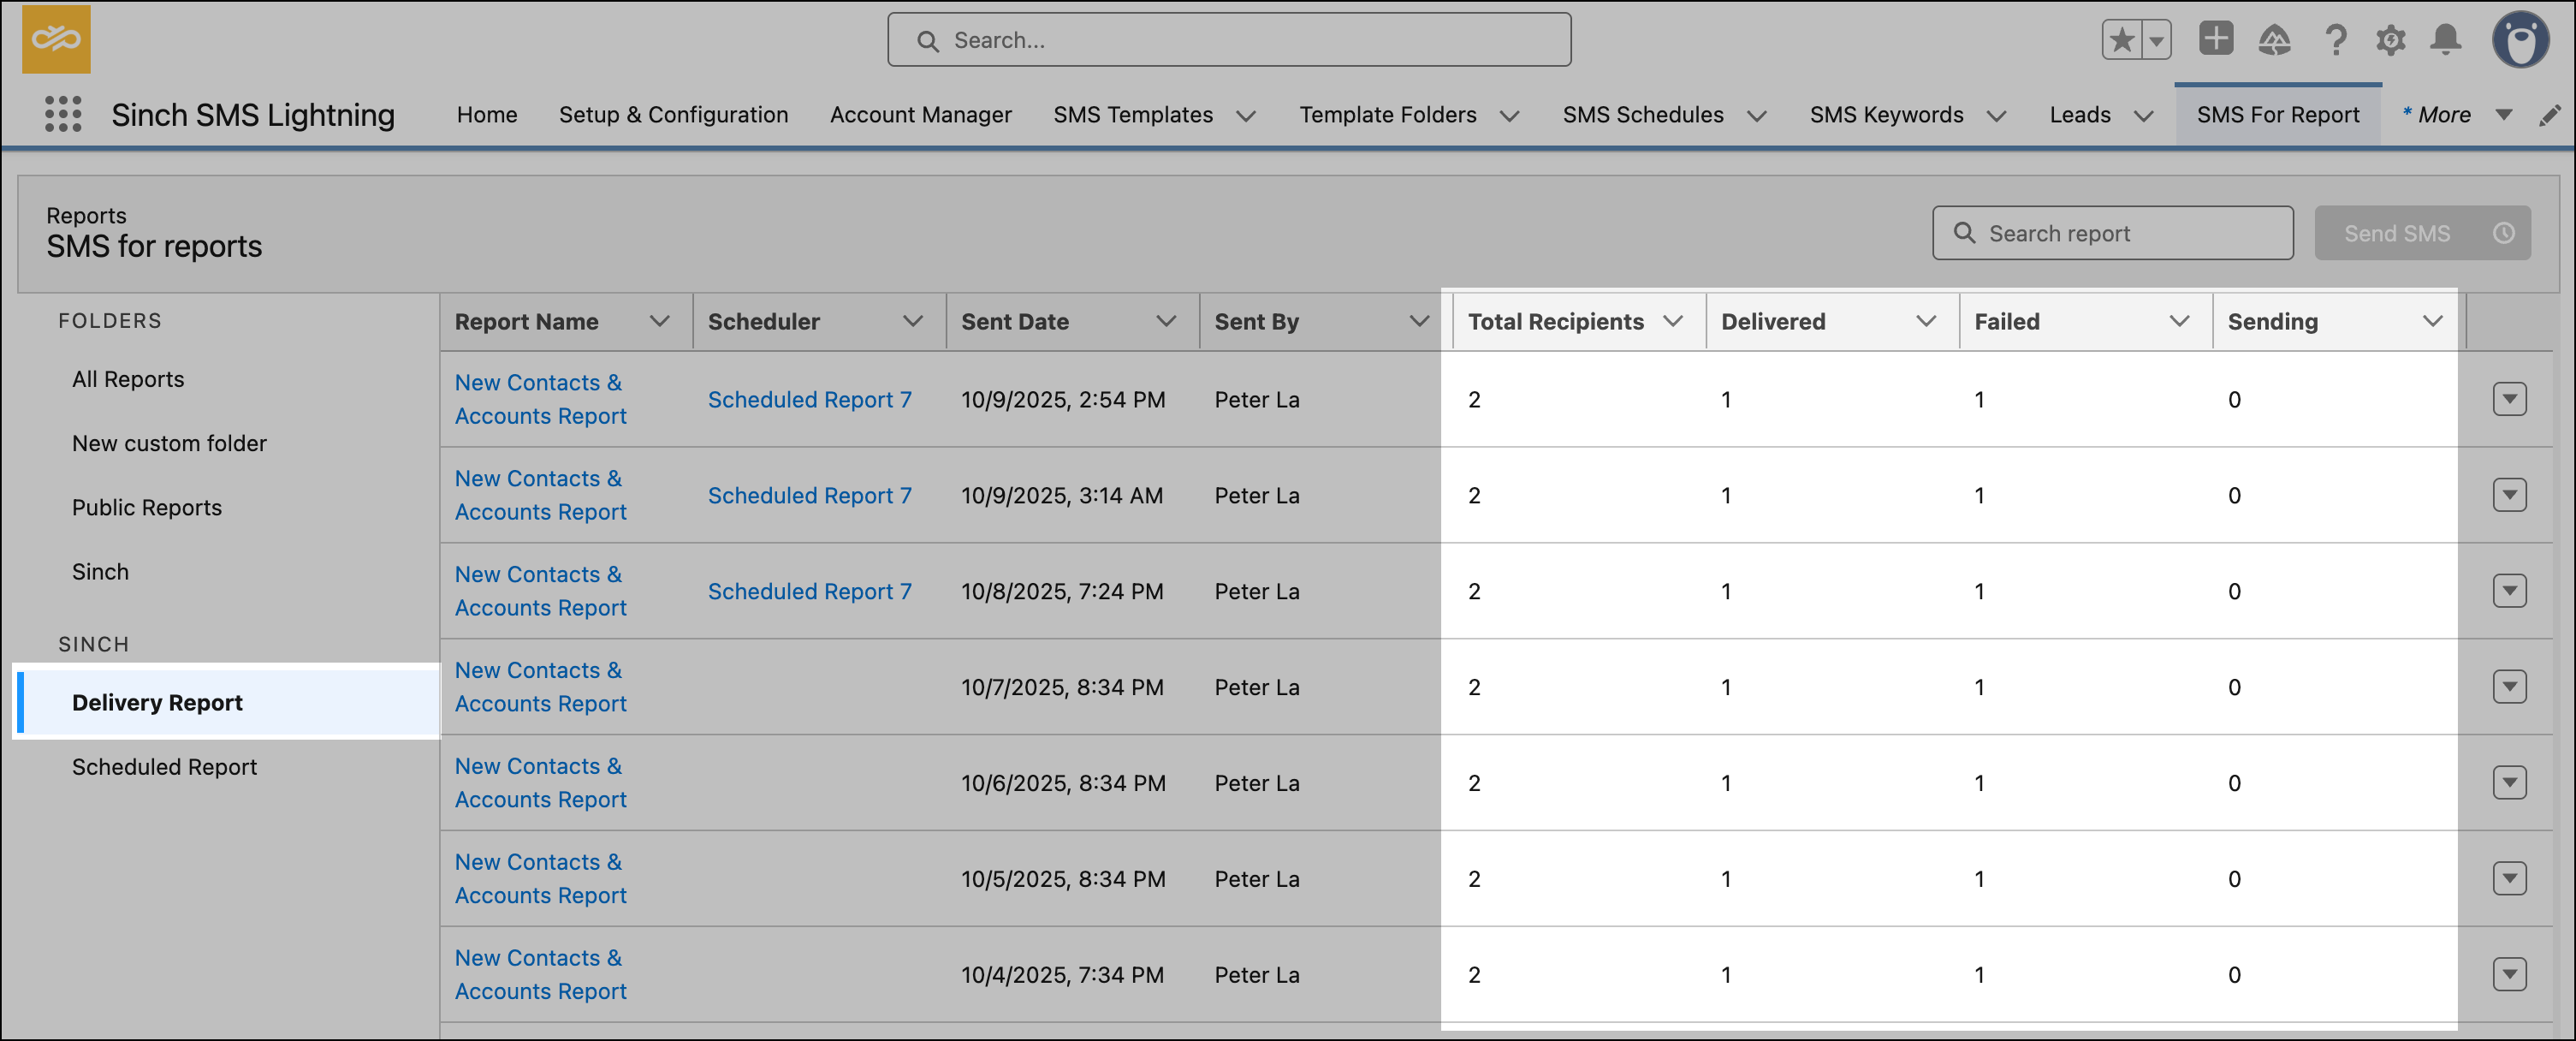Expand the SMS Templates tab chevron

coord(1246,116)
